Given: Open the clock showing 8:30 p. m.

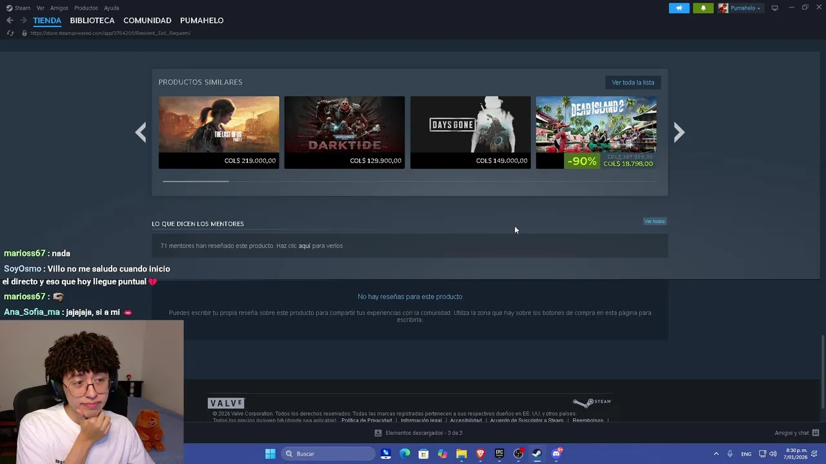Looking at the screenshot, I should click(x=796, y=454).
